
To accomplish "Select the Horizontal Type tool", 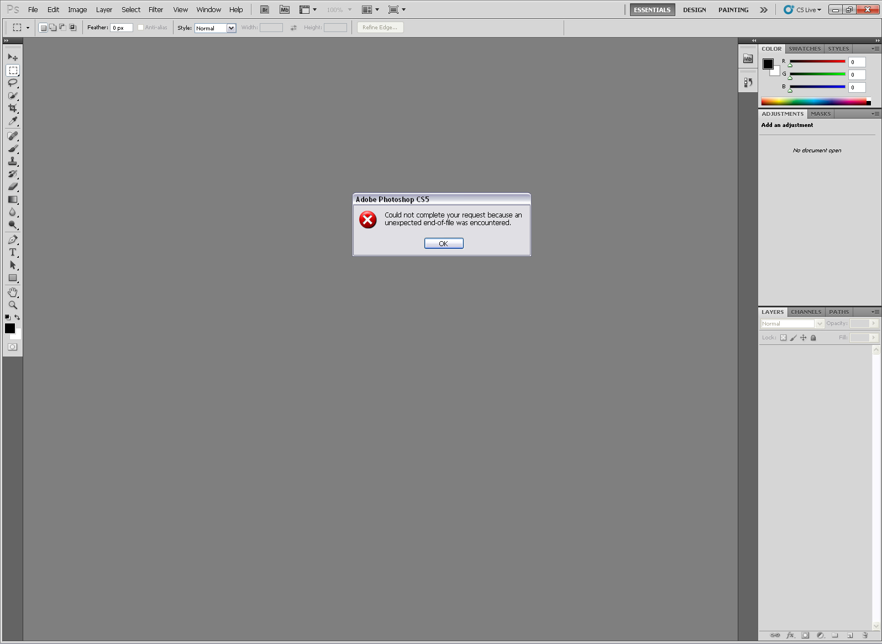I will pyautogui.click(x=13, y=252).
